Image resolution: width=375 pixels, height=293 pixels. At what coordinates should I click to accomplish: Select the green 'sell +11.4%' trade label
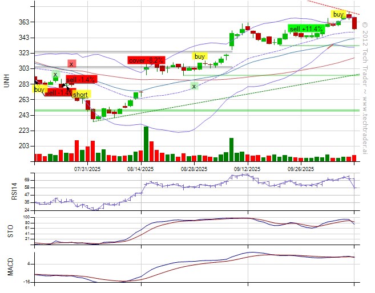[x=305, y=29]
